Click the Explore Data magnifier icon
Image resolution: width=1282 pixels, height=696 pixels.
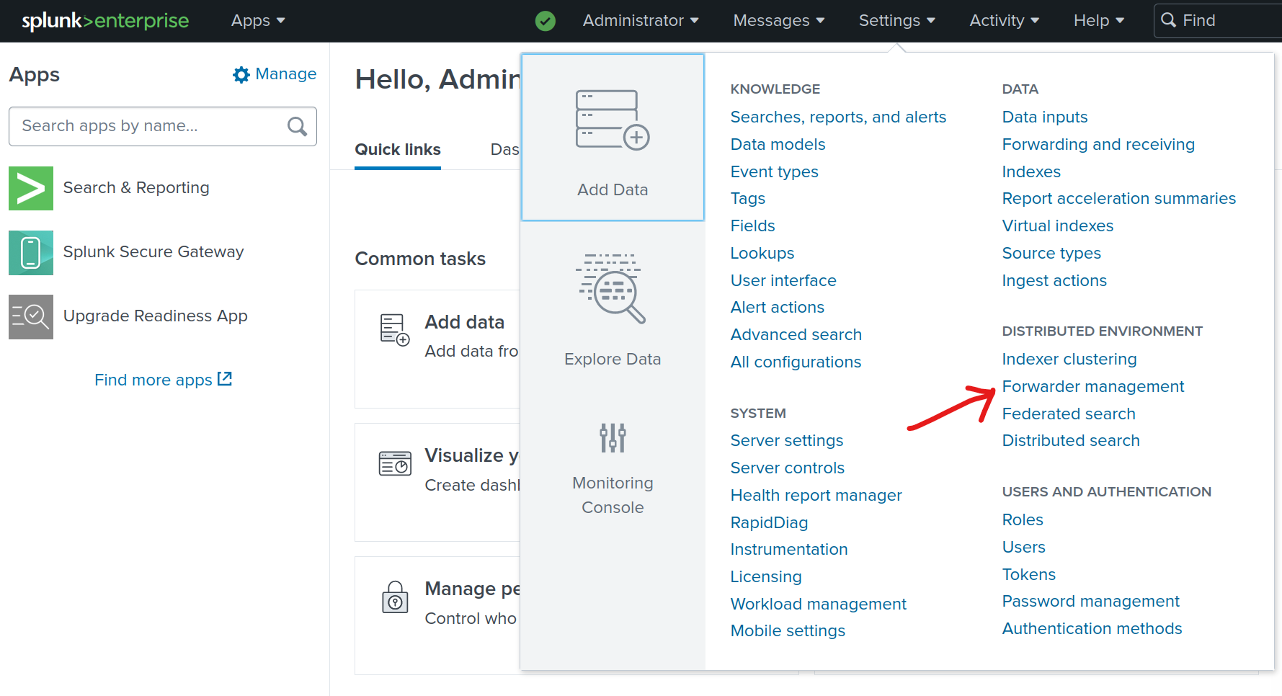click(611, 288)
